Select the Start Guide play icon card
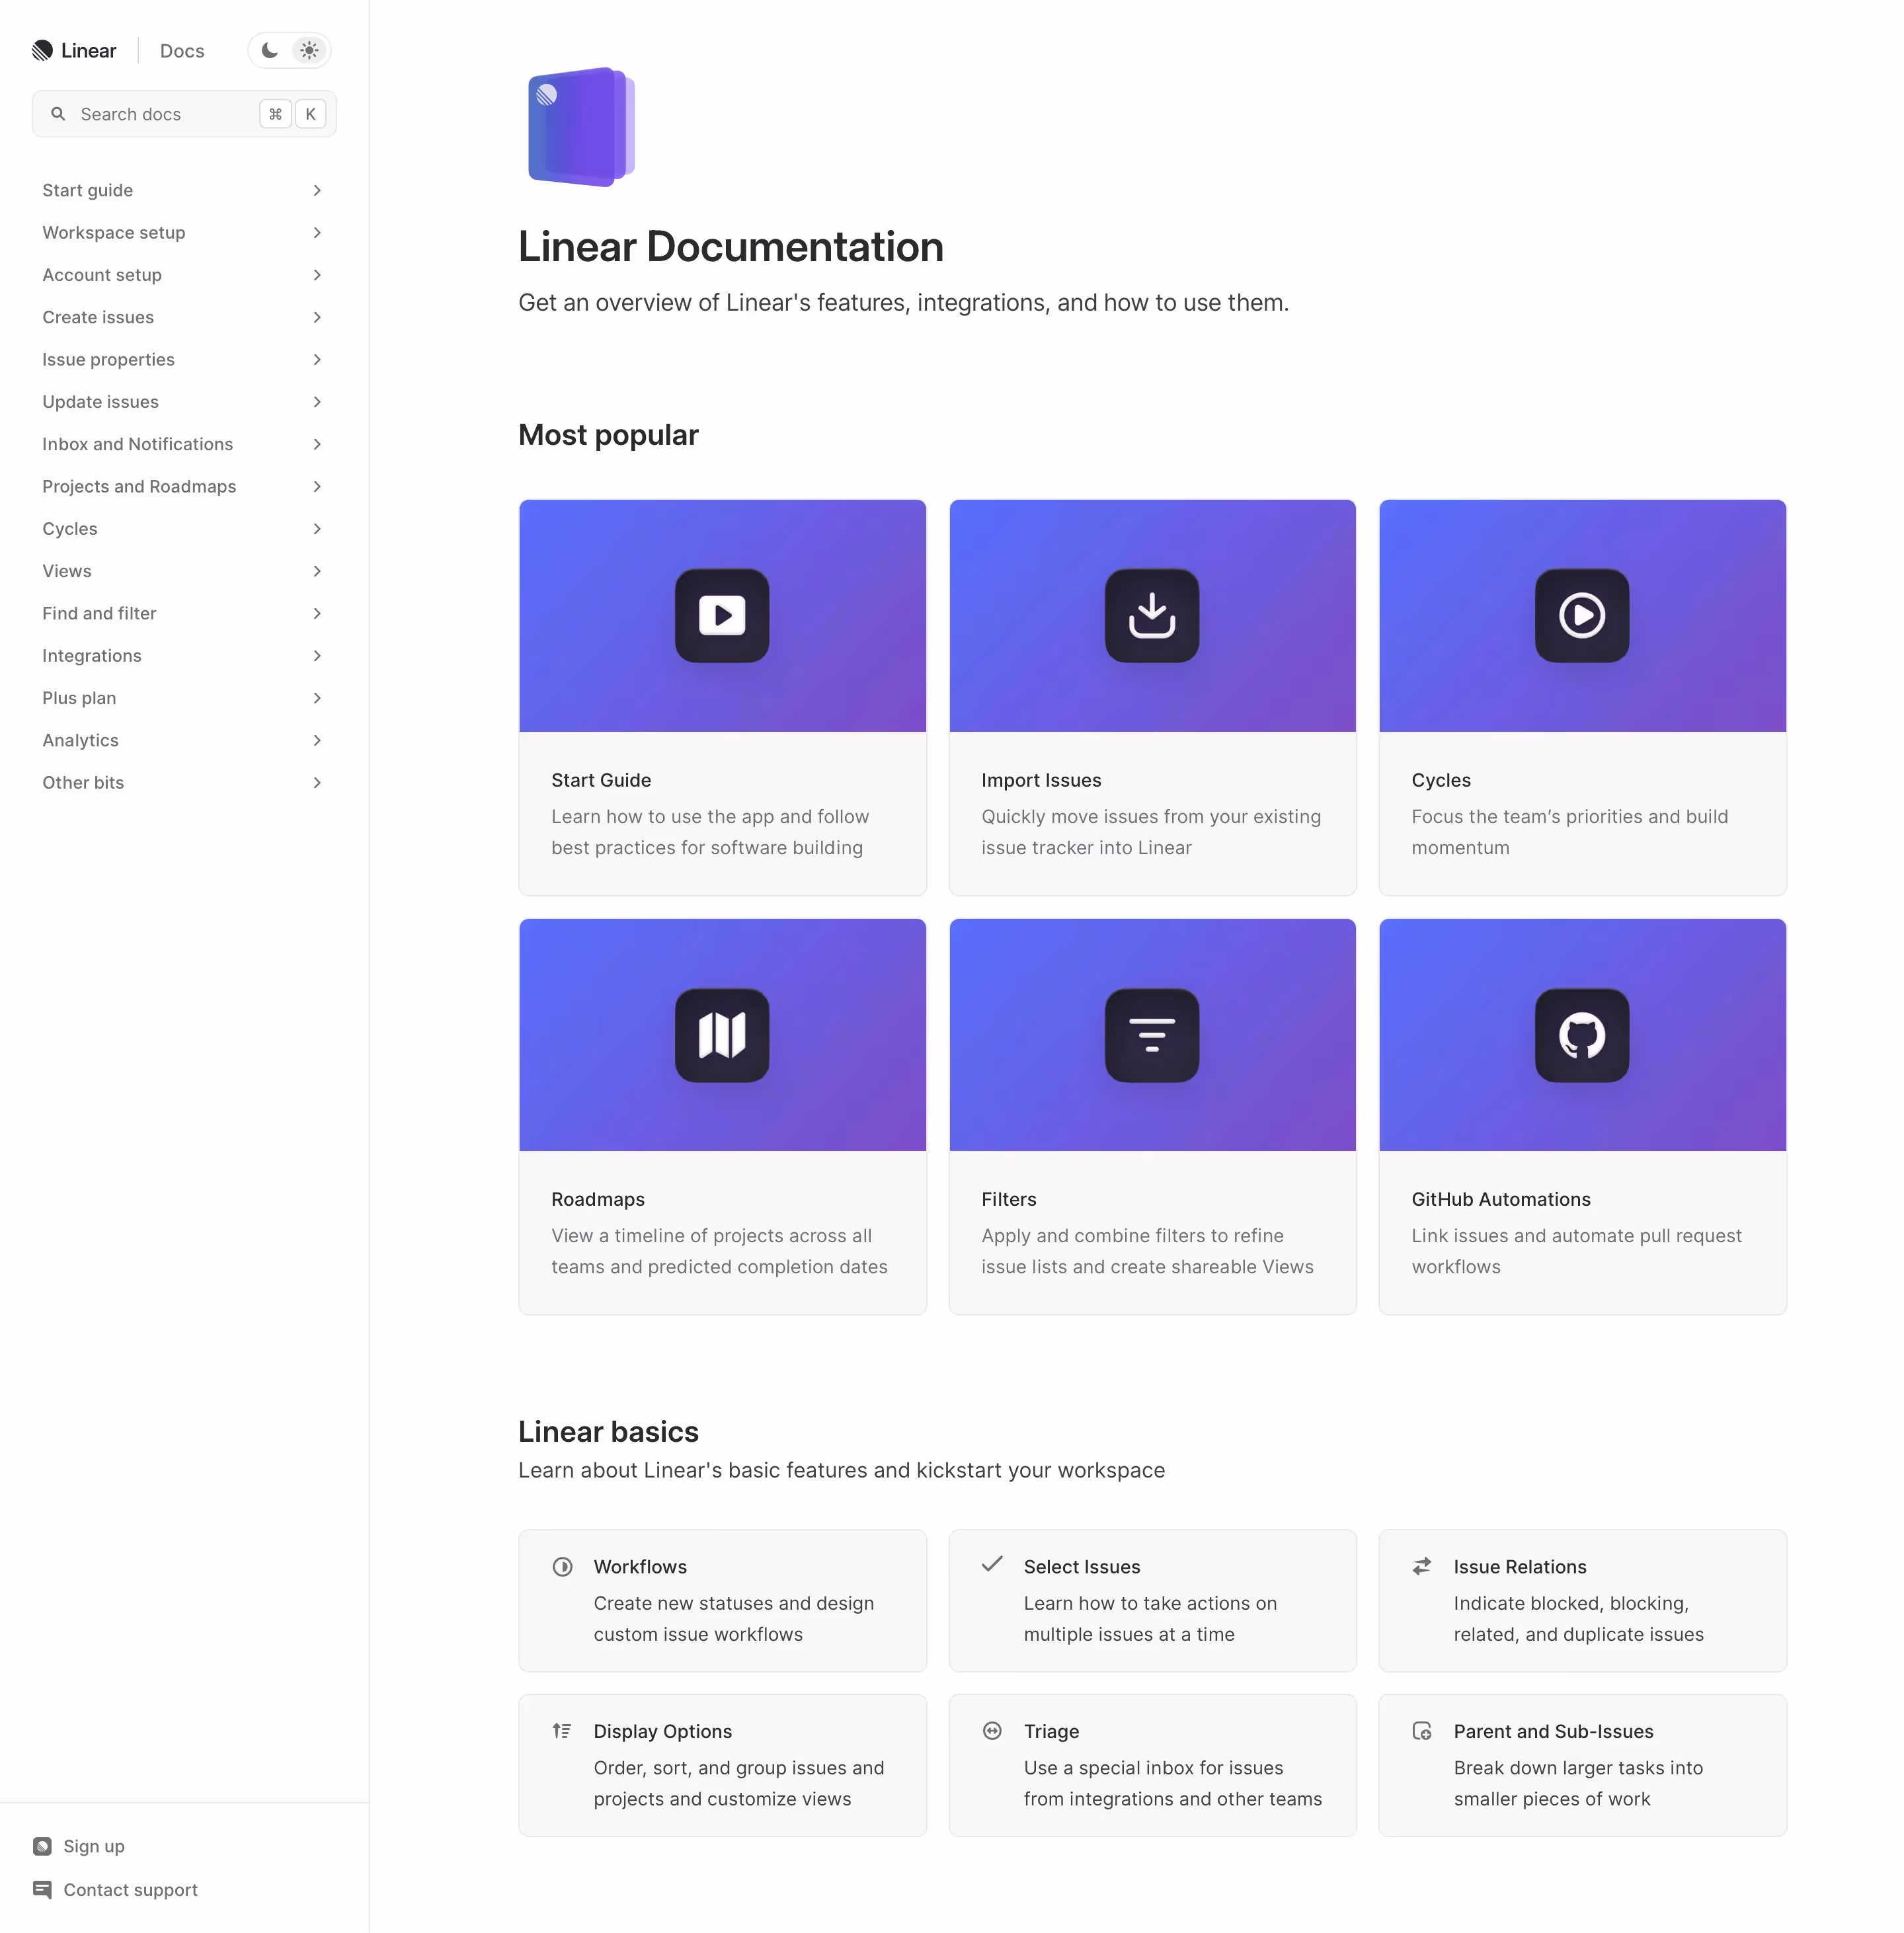Viewport: 1904px width, 1933px height. [722, 616]
